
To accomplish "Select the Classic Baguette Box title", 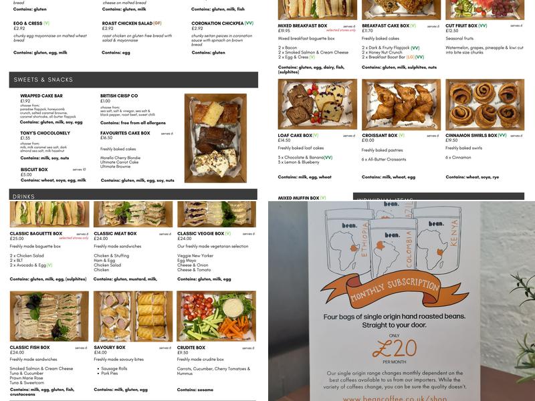I will tap(36, 233).
